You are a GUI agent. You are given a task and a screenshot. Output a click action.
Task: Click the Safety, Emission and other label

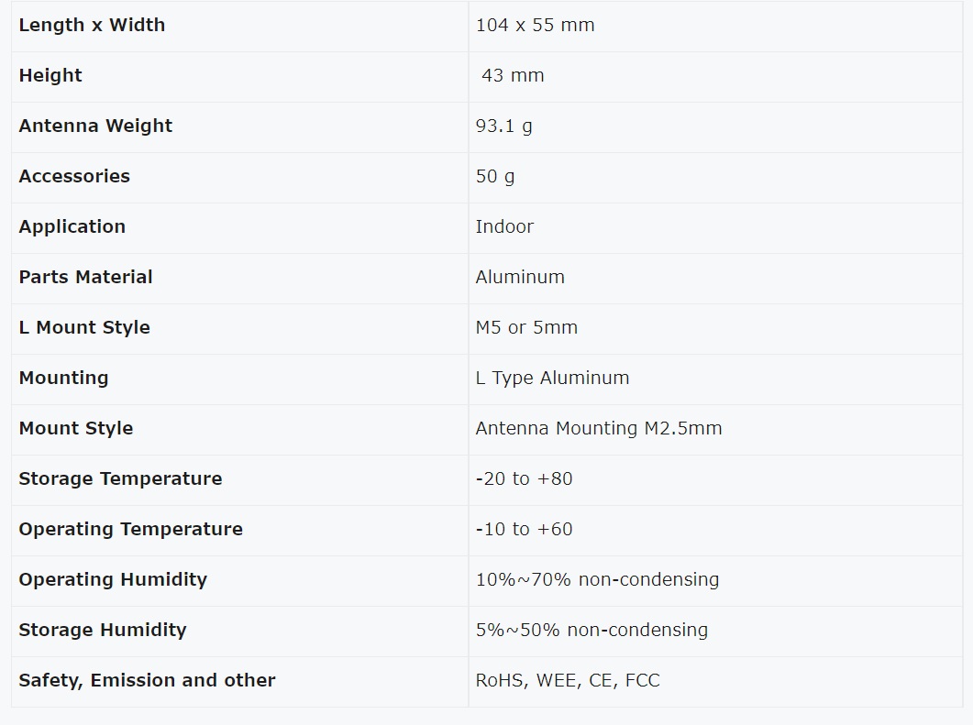(x=147, y=680)
